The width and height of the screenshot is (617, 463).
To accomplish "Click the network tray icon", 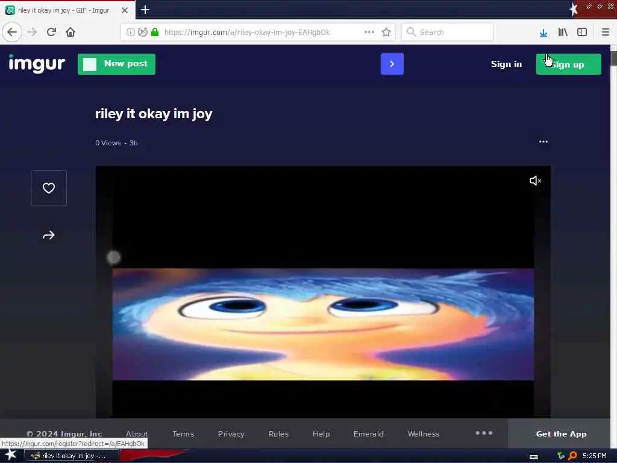I will 561,456.
